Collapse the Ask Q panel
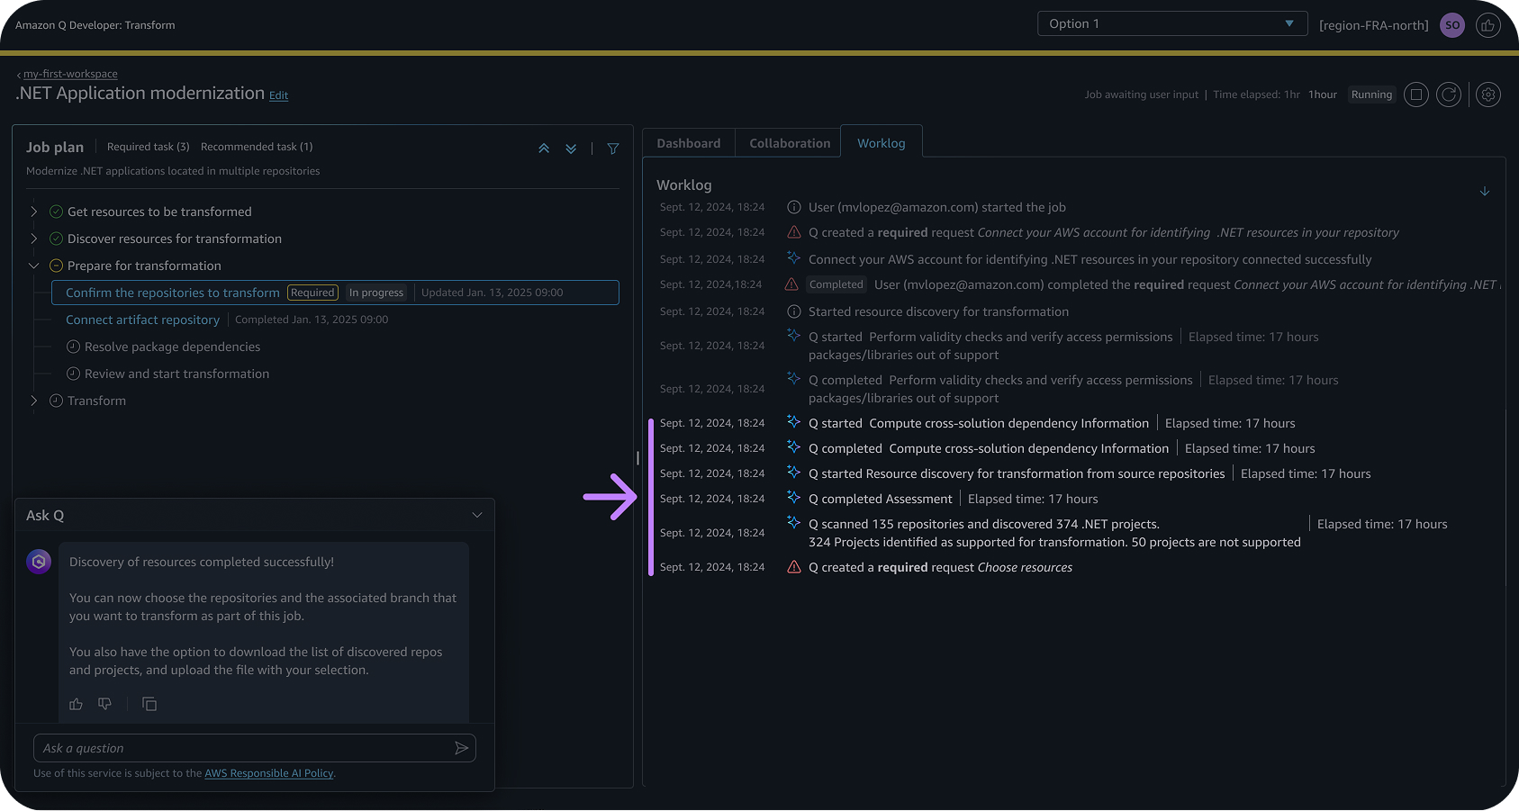1519x811 pixels. point(477,515)
